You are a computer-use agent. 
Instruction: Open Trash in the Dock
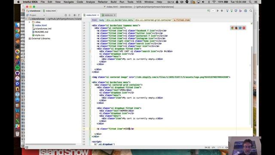click(x=17, y=134)
